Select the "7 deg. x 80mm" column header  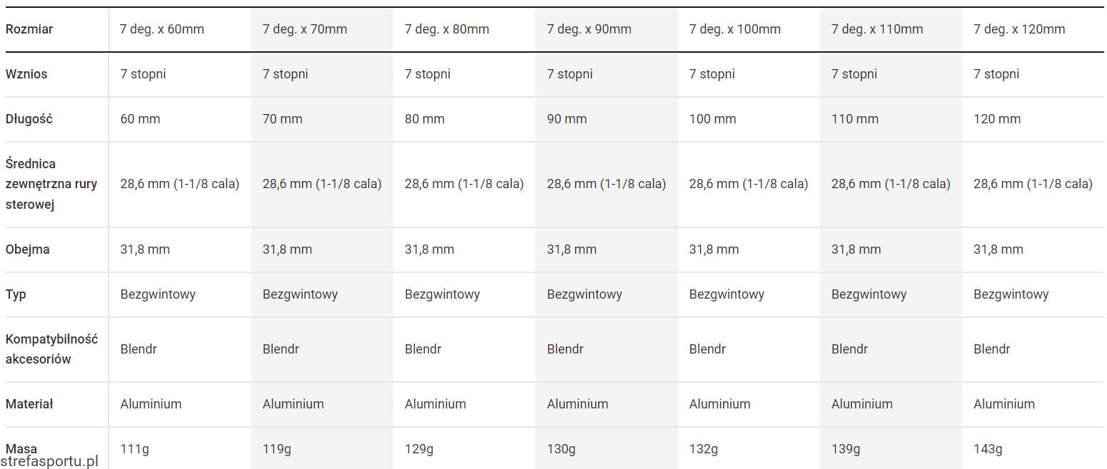point(447,29)
